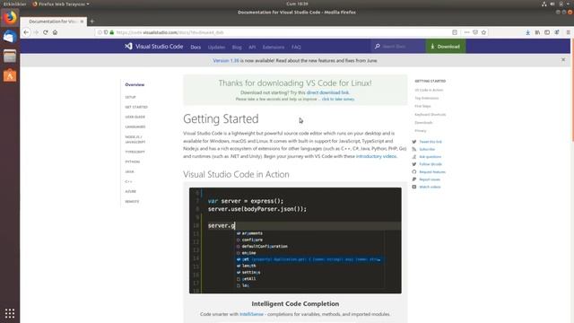
Task: Open the Version 1.36 link
Action: [226, 61]
